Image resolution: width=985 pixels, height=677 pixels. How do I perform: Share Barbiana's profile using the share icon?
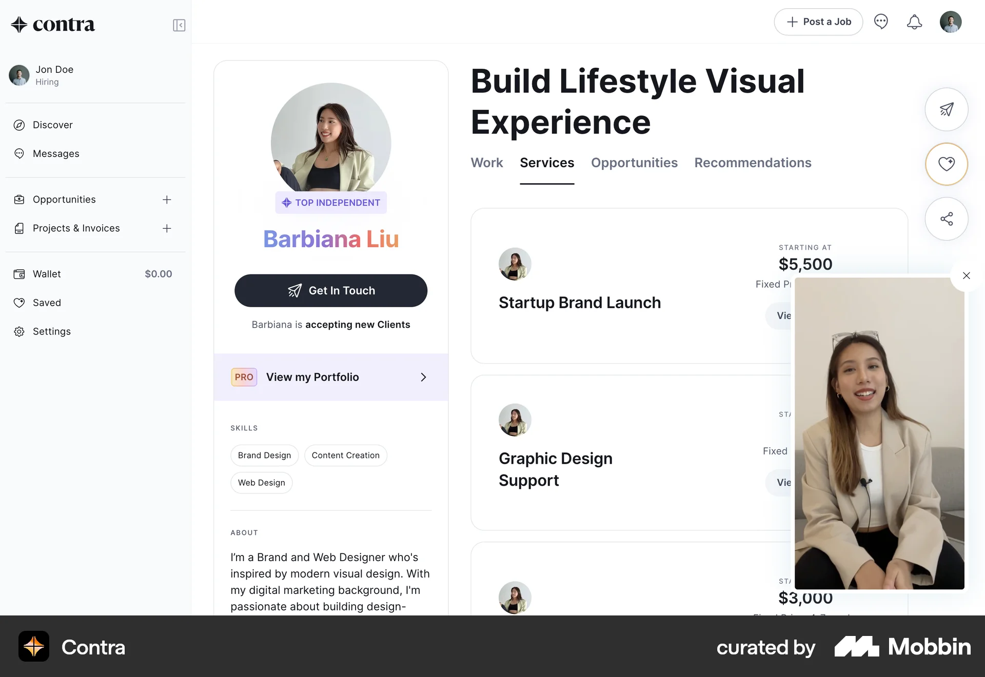(x=947, y=219)
